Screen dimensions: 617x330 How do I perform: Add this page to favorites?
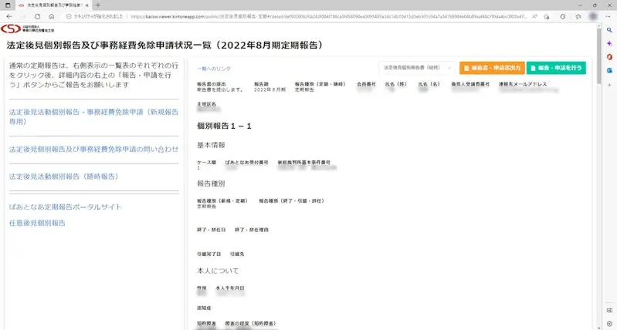[547, 16]
